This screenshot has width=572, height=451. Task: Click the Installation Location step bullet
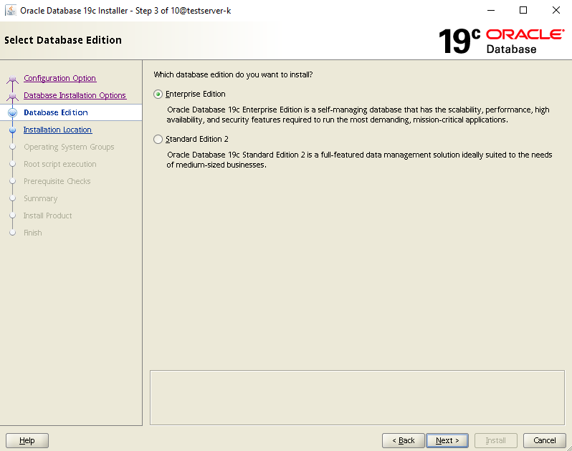tap(12, 130)
